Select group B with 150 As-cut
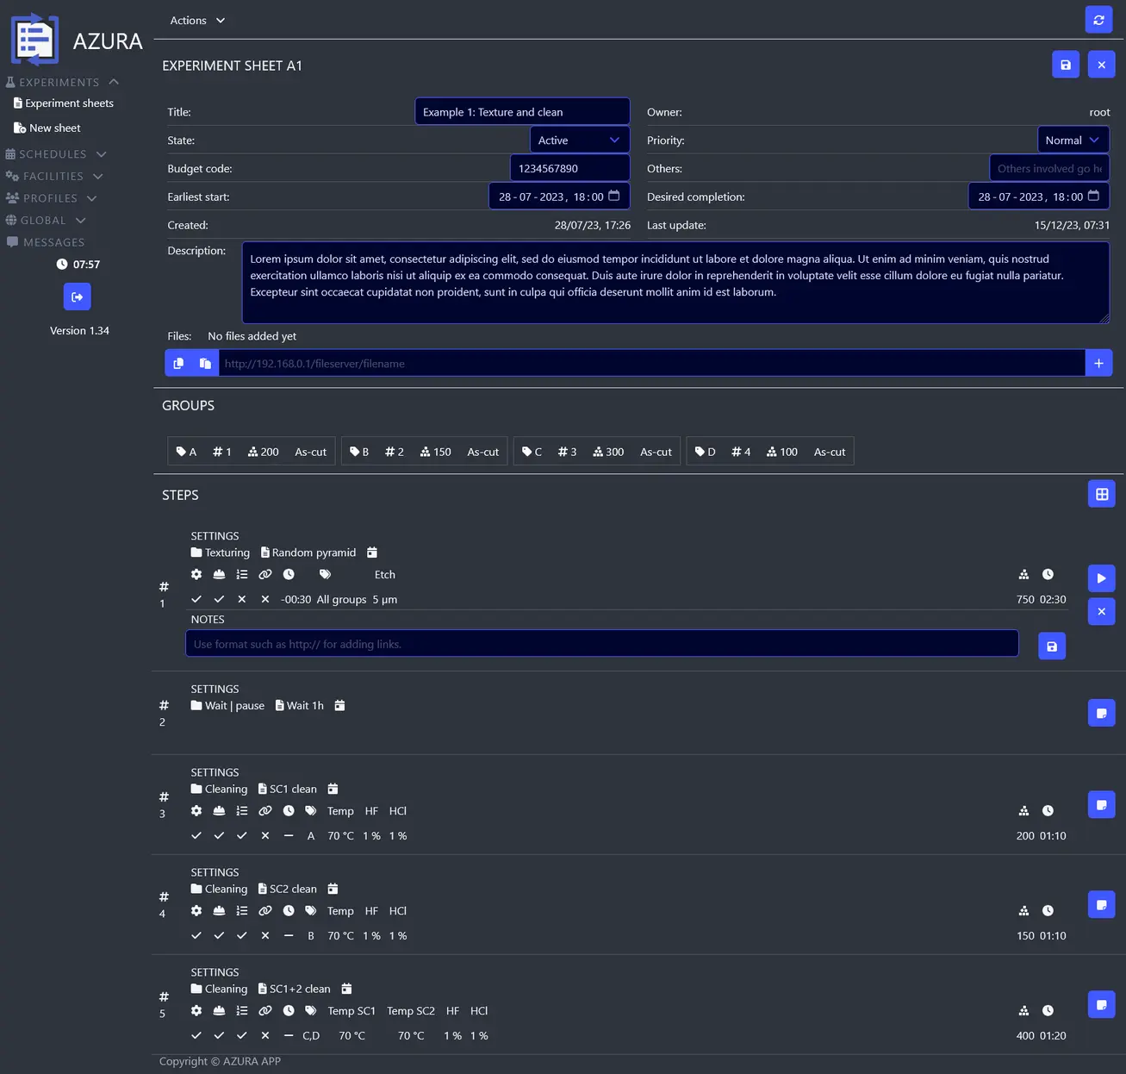This screenshot has height=1074, width=1126. coord(425,452)
